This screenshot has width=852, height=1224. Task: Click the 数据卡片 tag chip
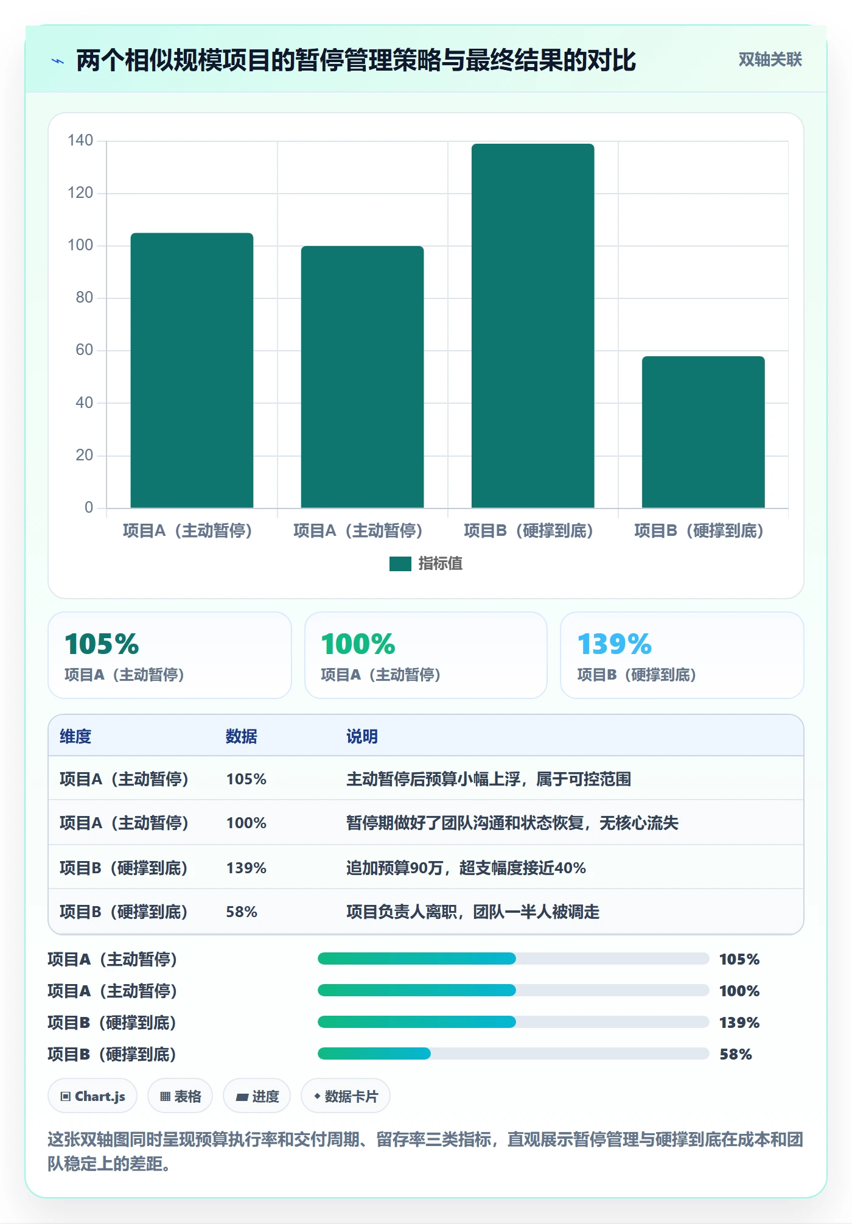point(346,1096)
